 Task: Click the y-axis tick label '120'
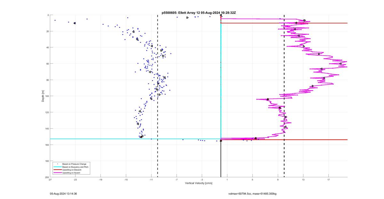[x=47, y=112]
